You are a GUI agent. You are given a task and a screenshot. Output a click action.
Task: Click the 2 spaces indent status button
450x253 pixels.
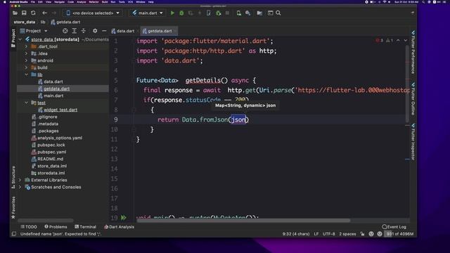347,234
